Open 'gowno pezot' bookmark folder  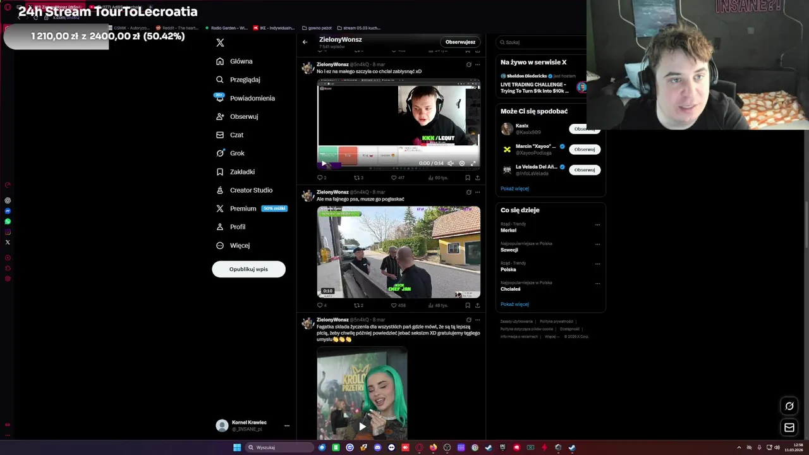click(317, 28)
